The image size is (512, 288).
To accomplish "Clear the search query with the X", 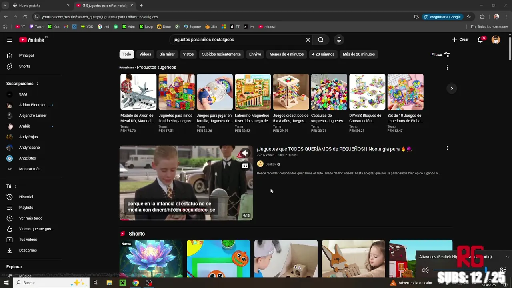I will click(x=308, y=40).
